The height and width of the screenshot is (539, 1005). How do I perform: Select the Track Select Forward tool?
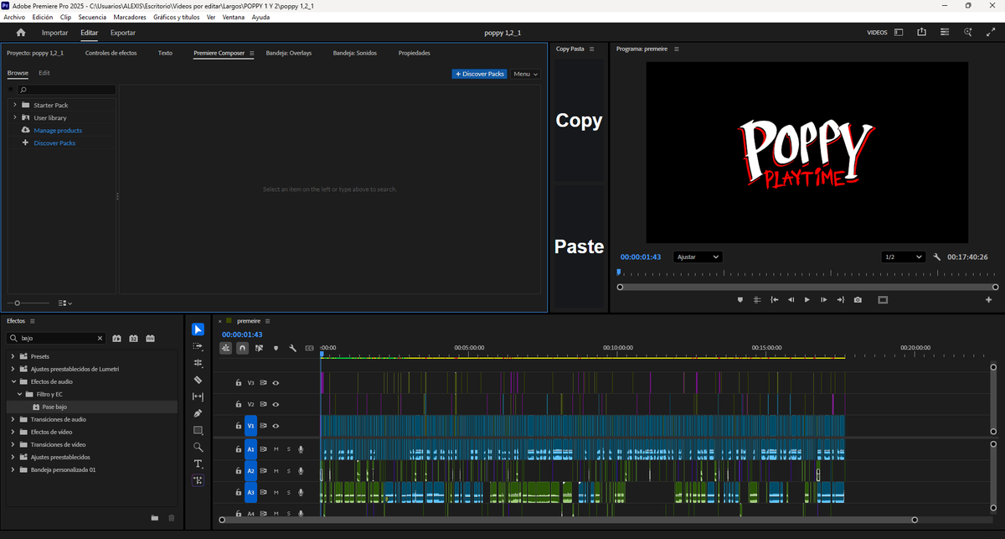[x=198, y=346]
